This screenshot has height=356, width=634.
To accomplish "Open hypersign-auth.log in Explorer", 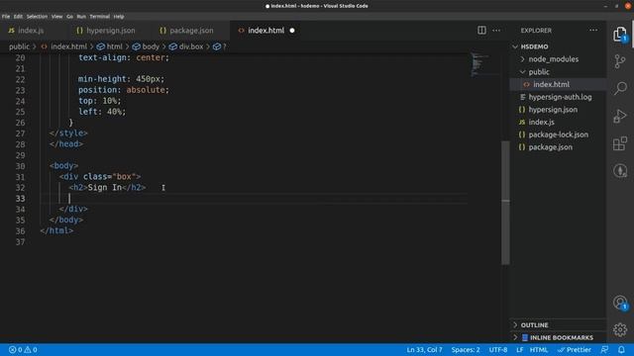I will [558, 97].
